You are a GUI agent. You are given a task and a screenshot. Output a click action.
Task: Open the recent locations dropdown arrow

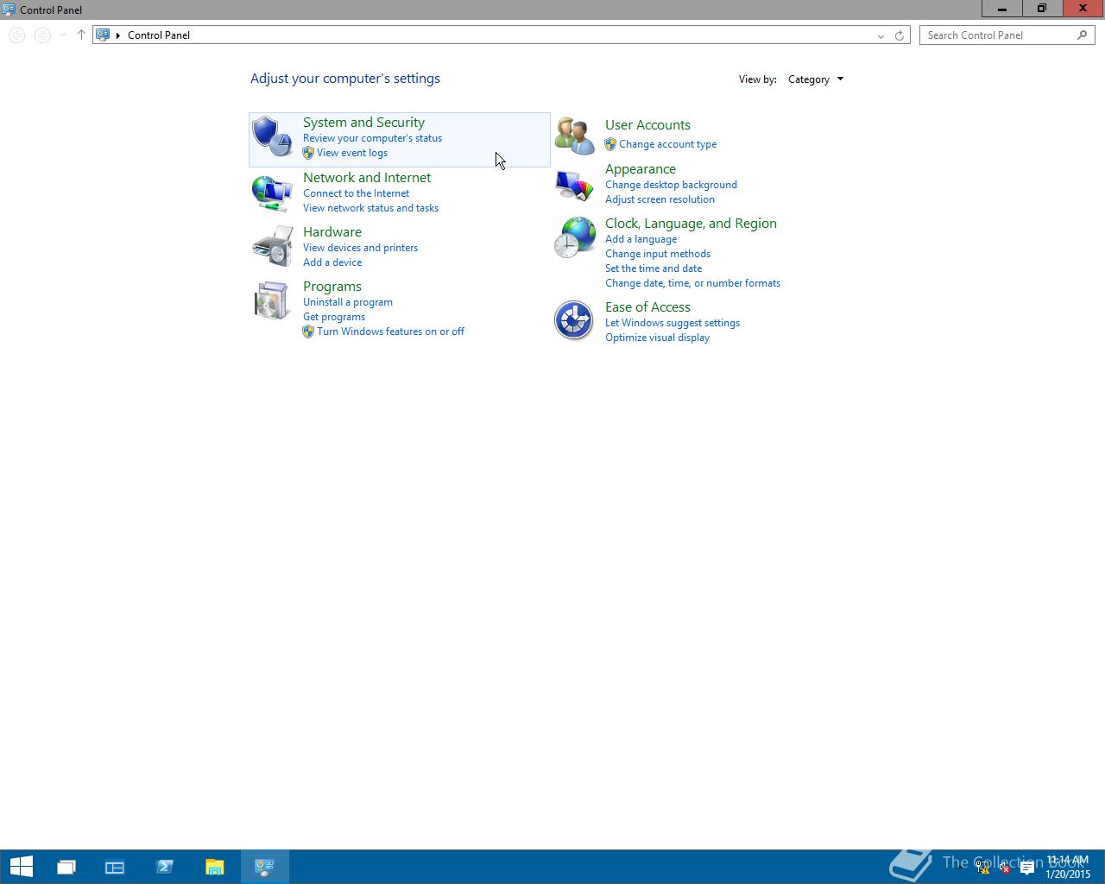coord(62,35)
